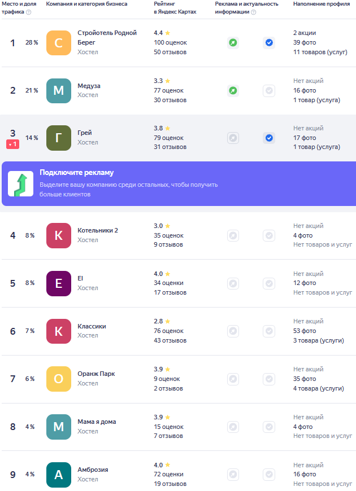Image resolution: width=356 pixels, height=491 pixels.
Task: Open the 'Мама я дома' company name
Action: tap(97, 422)
